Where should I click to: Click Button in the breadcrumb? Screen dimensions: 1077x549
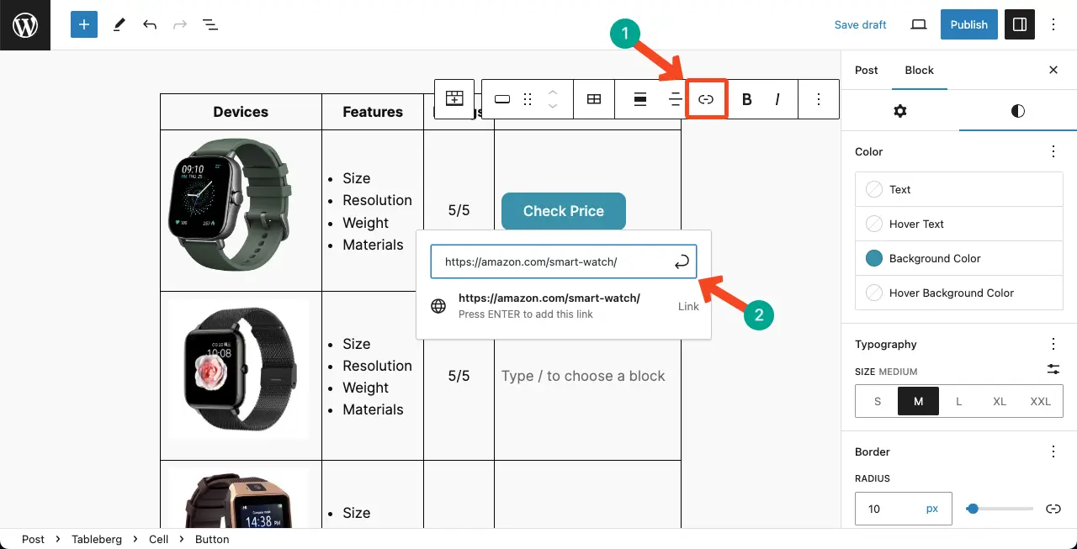(x=212, y=539)
